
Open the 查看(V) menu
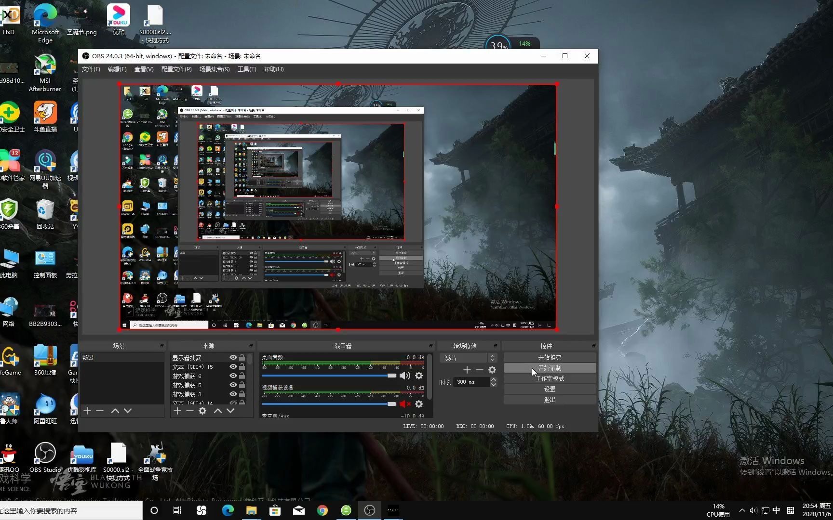[x=144, y=69]
